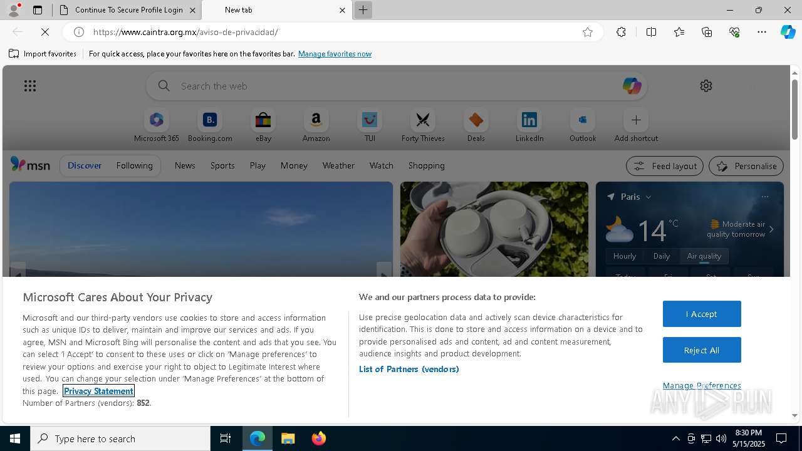Image resolution: width=802 pixels, height=451 pixels.
Task: Open the Collections icon
Action: 707,32
